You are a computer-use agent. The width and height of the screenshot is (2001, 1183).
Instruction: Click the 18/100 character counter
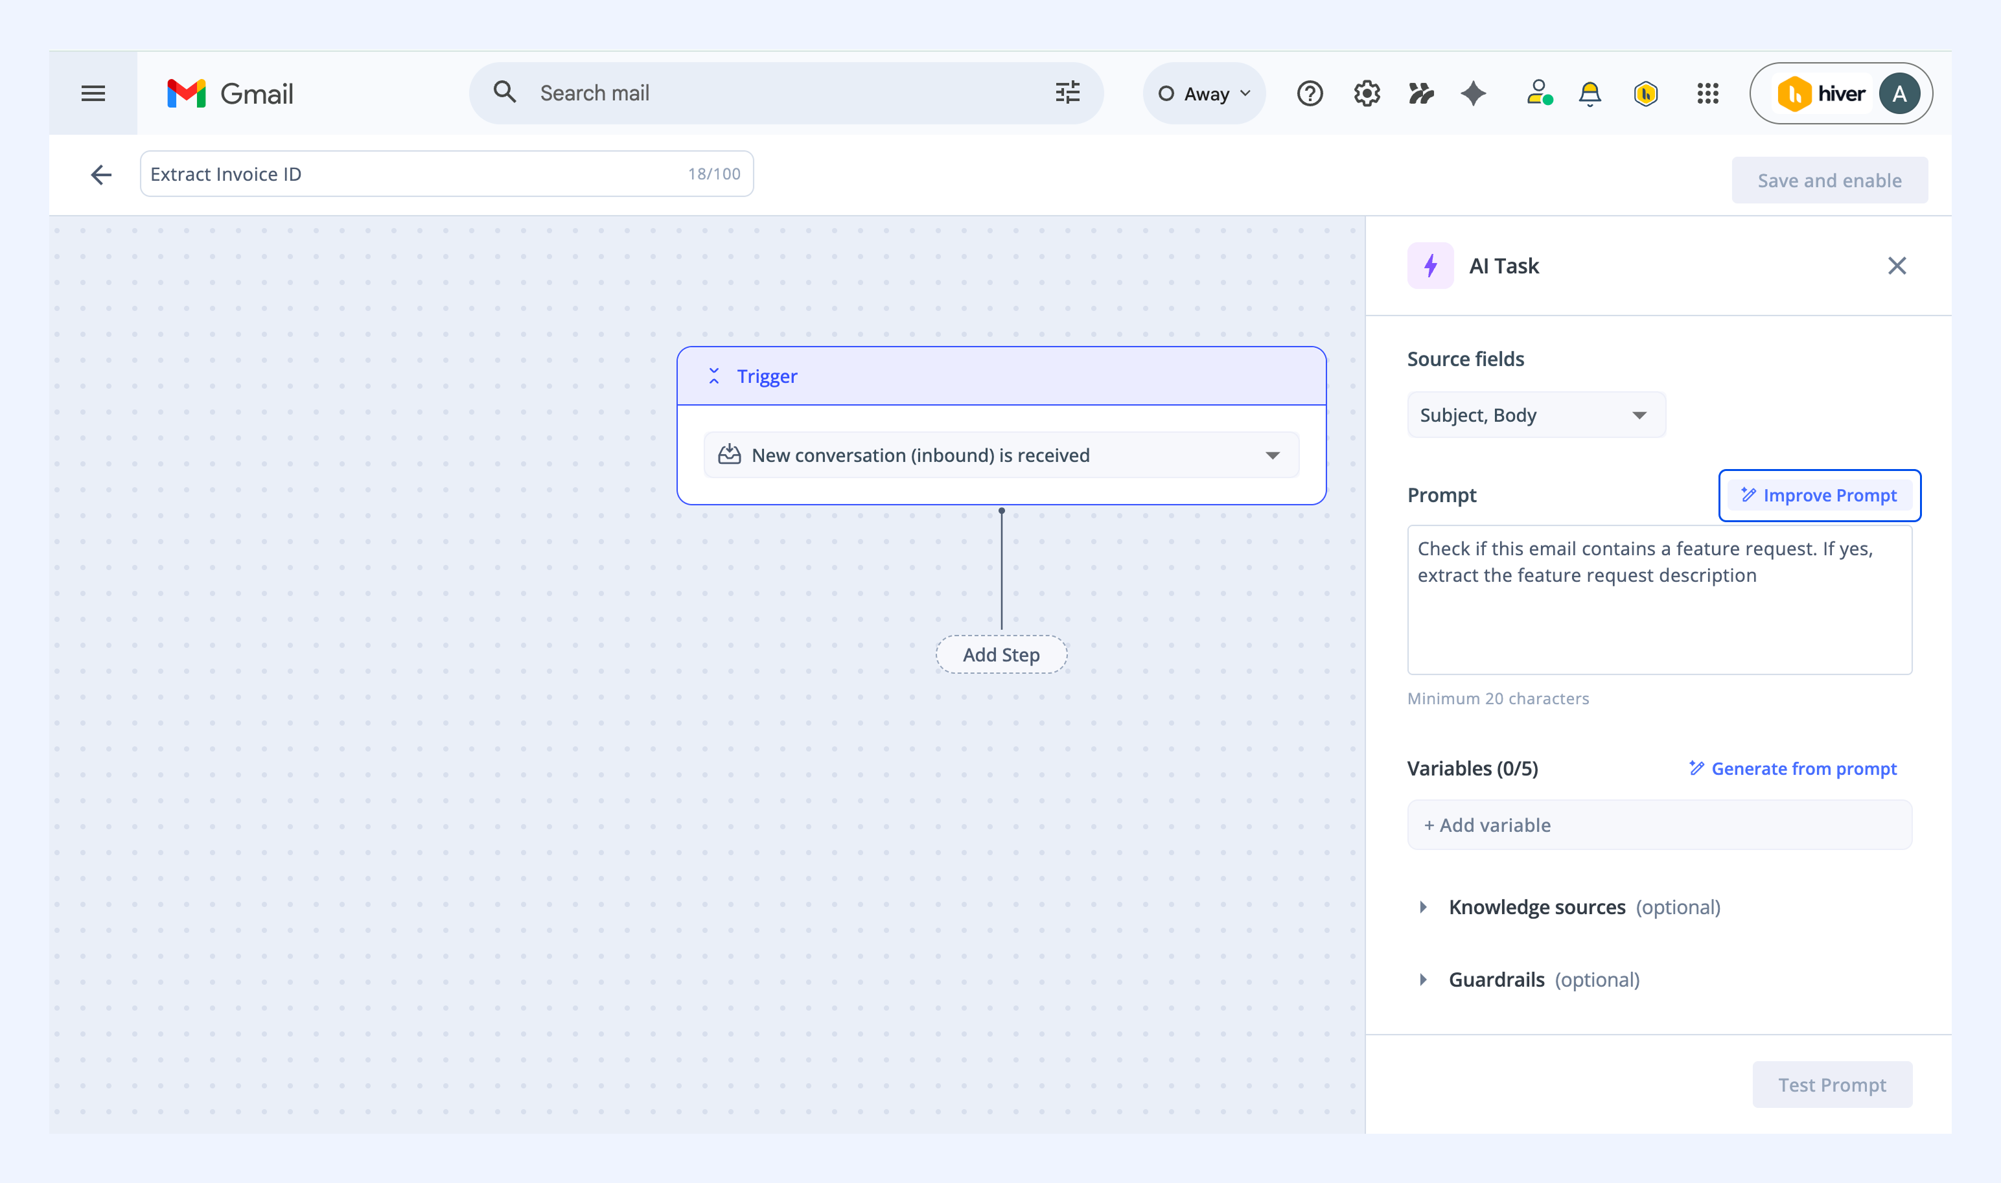713,174
